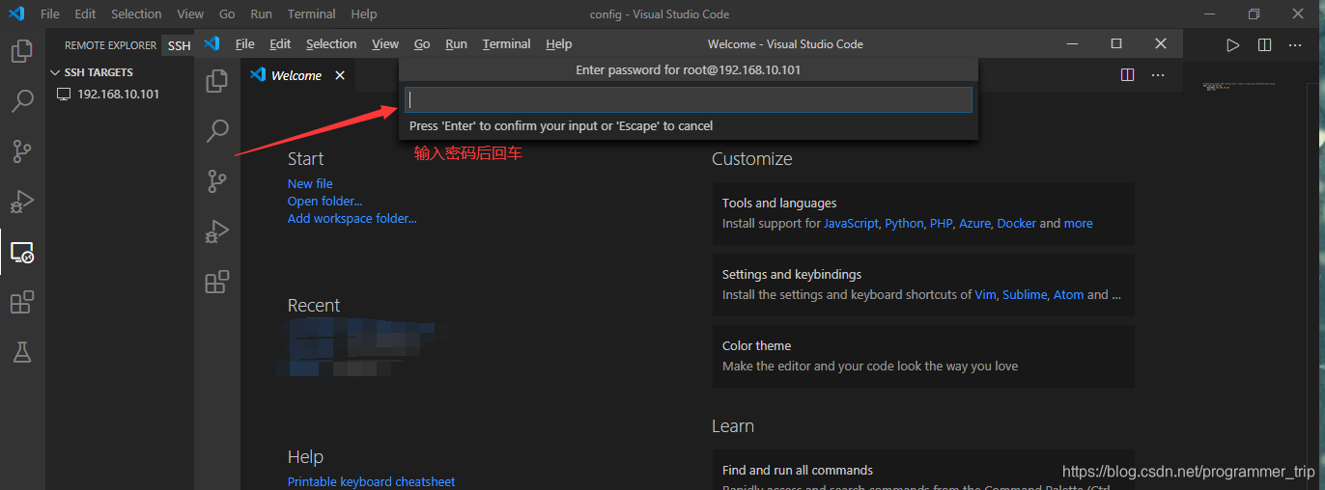The image size is (1325, 490).
Task: Install Python support link
Action: coord(904,224)
